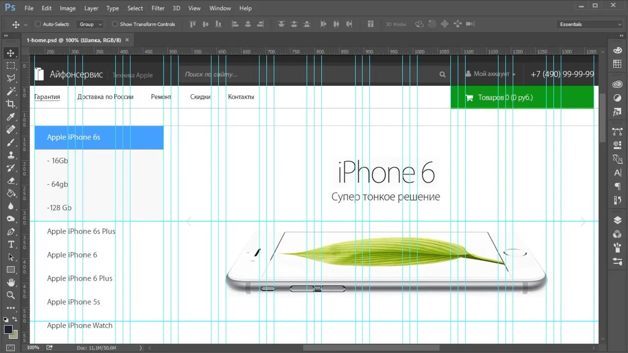Choose the Horizontal Type tool
The image size is (628, 353).
[x=10, y=244]
